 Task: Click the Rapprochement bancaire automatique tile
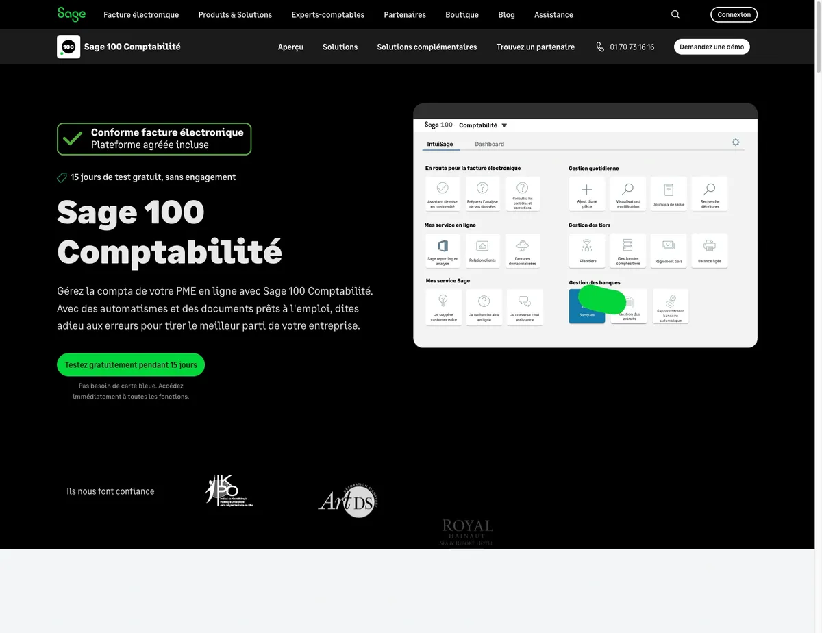[x=671, y=306]
